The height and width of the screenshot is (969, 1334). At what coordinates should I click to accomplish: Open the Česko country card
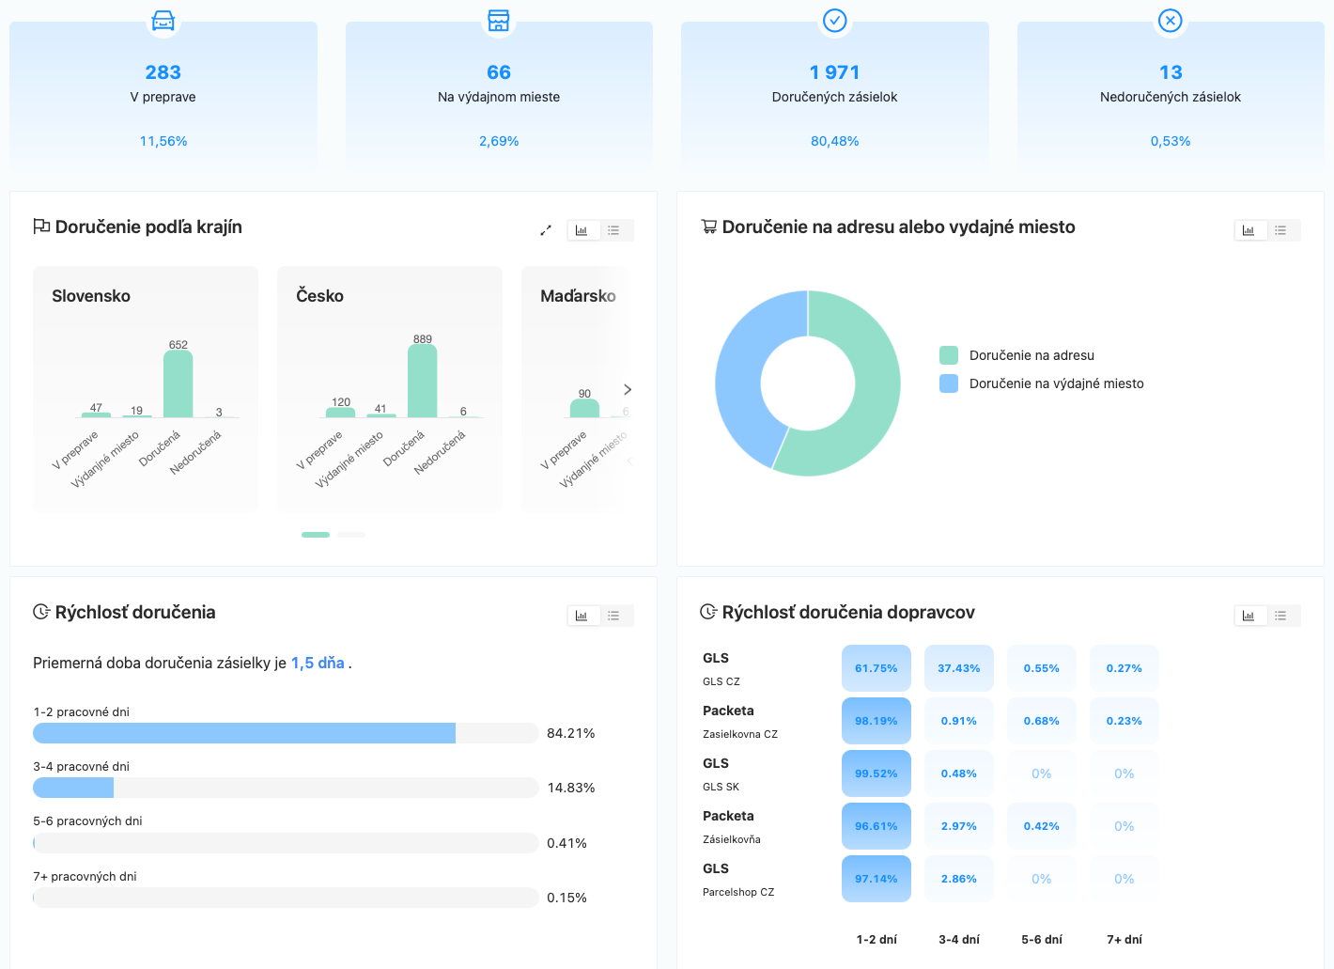click(x=390, y=388)
